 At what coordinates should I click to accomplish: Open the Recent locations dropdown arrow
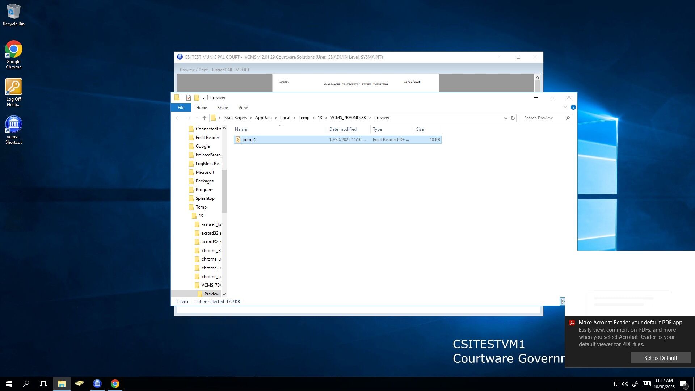tap(197, 118)
